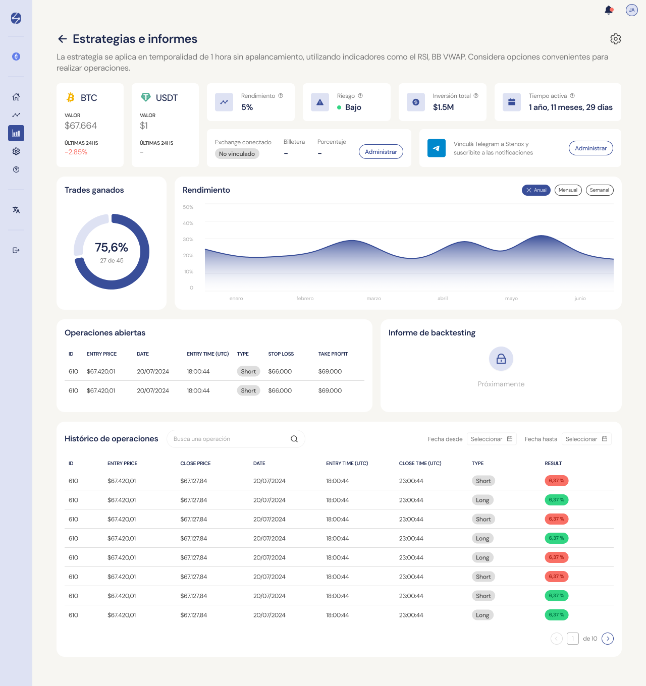Open the trend line sidebar icon
Image resolution: width=646 pixels, height=686 pixels.
coord(16,115)
